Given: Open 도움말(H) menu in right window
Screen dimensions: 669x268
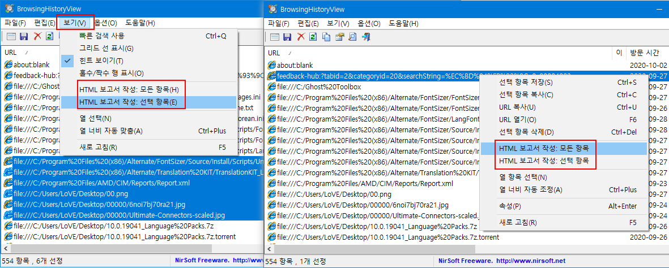Looking at the screenshot, I should click(x=403, y=23).
